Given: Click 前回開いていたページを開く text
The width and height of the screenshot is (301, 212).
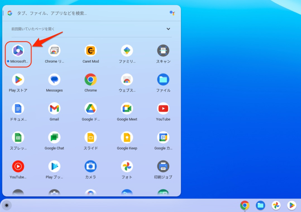Looking at the screenshot, I should point(33,29).
